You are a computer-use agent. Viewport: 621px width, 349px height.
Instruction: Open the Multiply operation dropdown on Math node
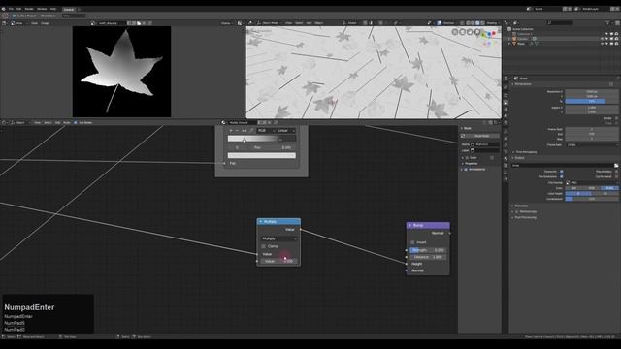pos(278,239)
